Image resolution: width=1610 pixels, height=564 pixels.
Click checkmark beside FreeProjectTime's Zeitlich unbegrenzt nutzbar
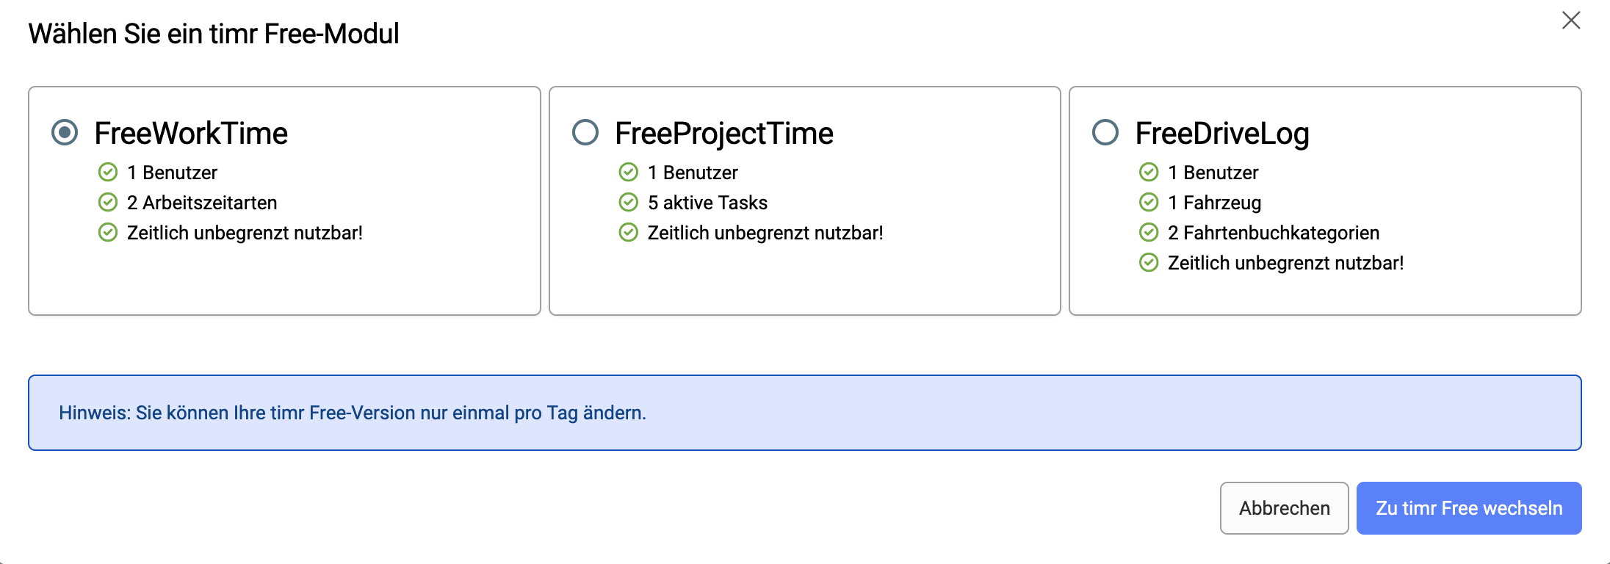coord(629,232)
